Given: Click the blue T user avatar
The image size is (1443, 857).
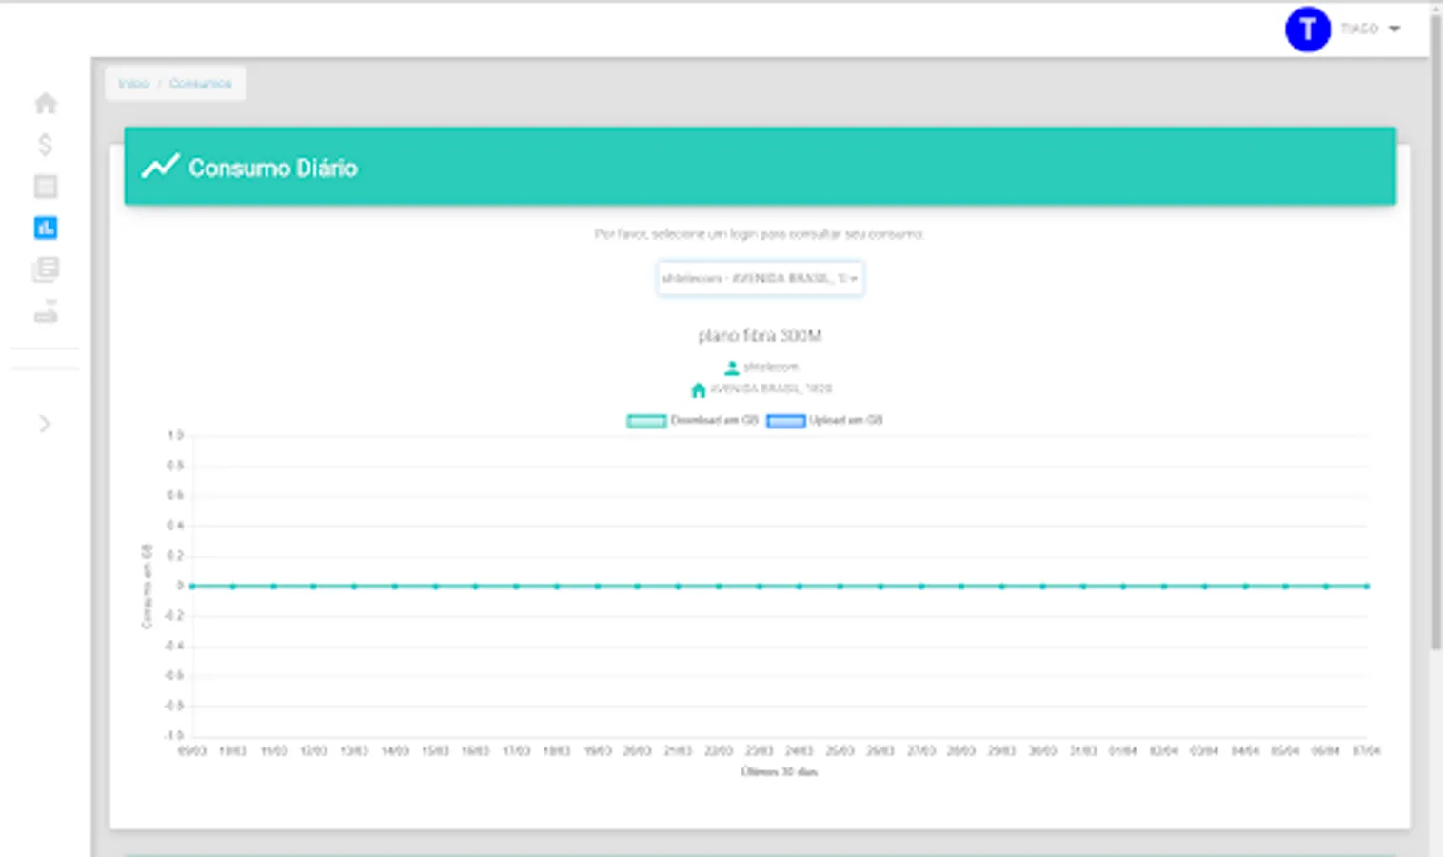Looking at the screenshot, I should pyautogui.click(x=1308, y=29).
